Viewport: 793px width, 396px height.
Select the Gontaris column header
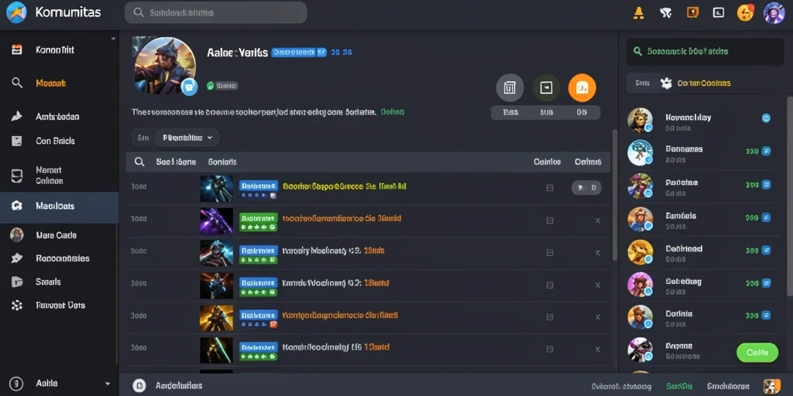222,162
